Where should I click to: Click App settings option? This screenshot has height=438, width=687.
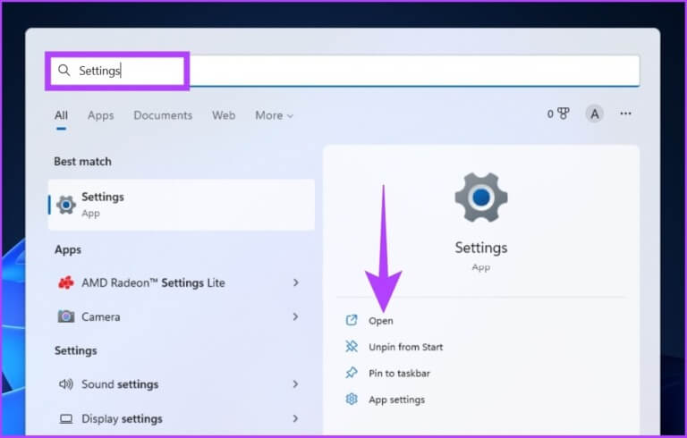click(396, 400)
